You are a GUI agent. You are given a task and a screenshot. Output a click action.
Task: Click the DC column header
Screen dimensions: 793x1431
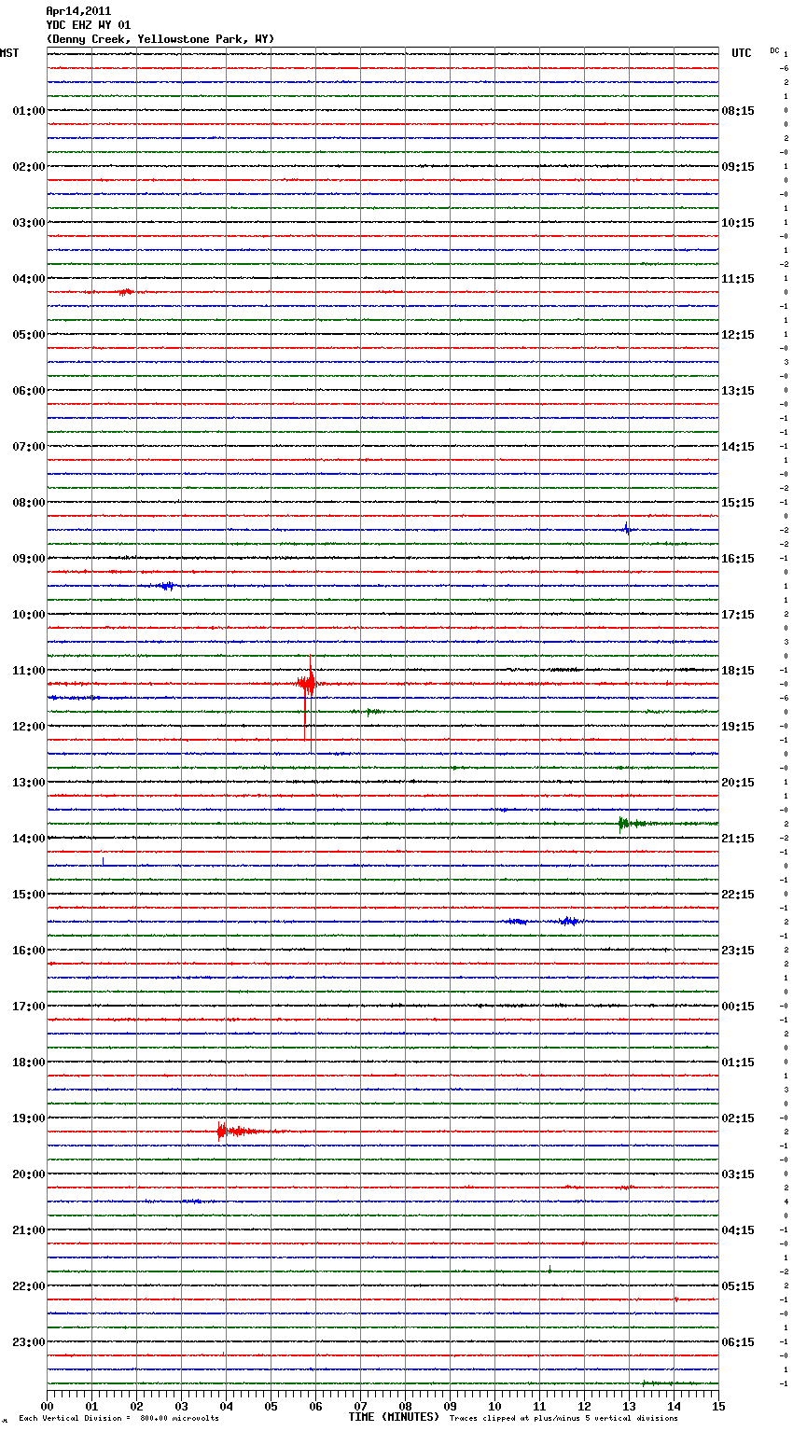(774, 50)
